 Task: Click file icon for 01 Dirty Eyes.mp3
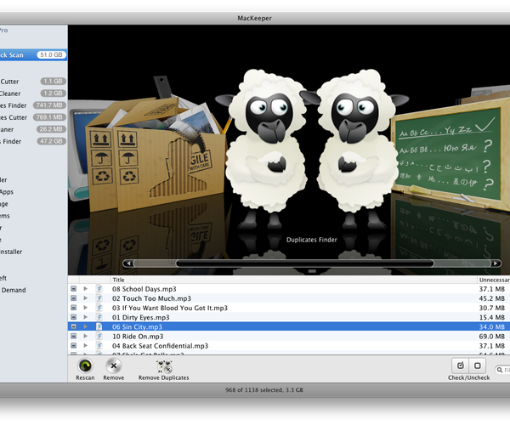[x=99, y=317]
